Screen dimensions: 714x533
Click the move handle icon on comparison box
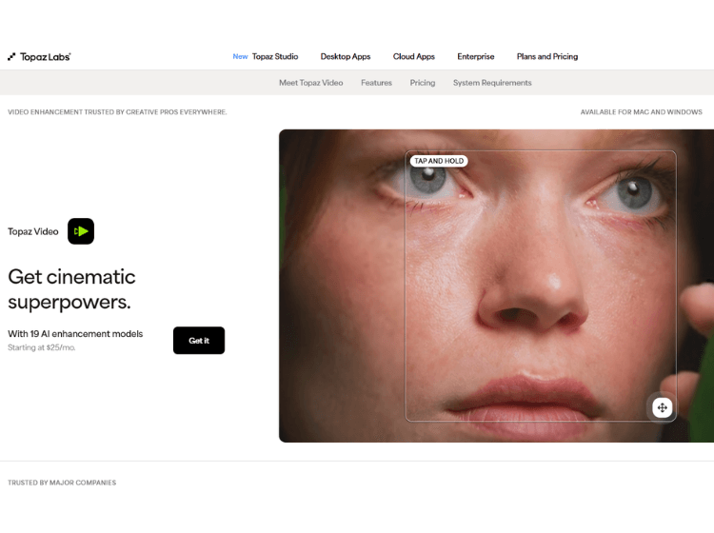point(662,407)
